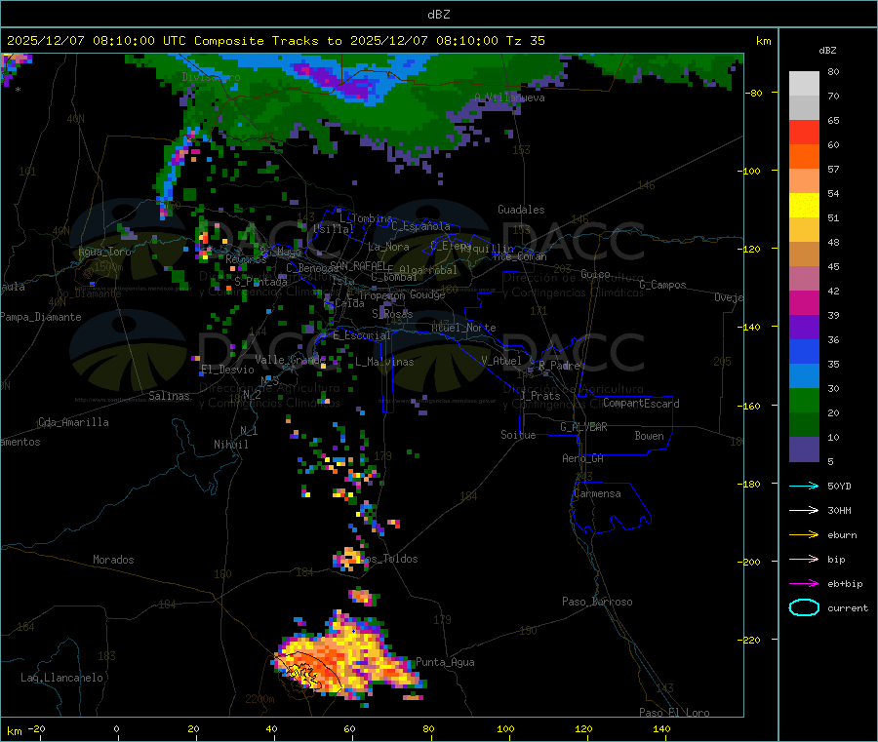Click the '100' tick on horizontal km axis
Screen dimensions: 878x742
pyautogui.click(x=505, y=728)
